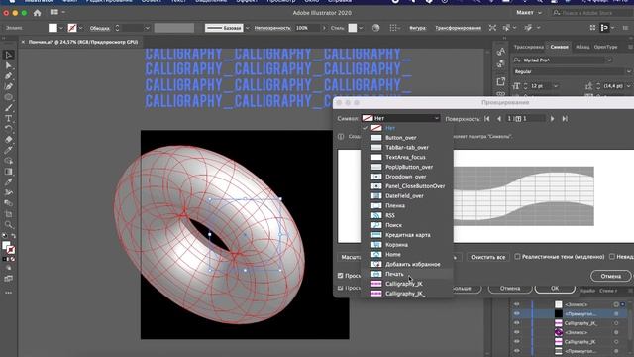Go to previous surface arrow
Viewport: 634px width, 357px height.
(x=499, y=119)
